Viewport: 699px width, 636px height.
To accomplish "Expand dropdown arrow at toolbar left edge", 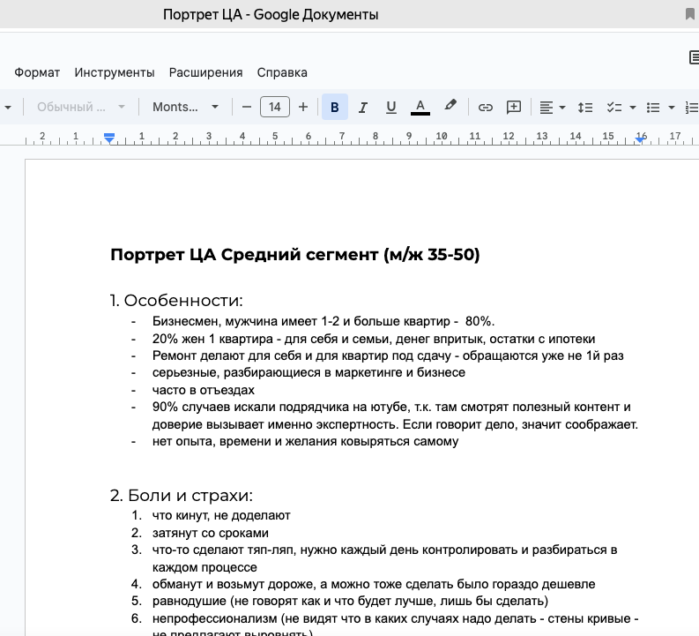I will 8,108.
